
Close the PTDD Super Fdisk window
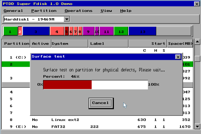point(196,4)
